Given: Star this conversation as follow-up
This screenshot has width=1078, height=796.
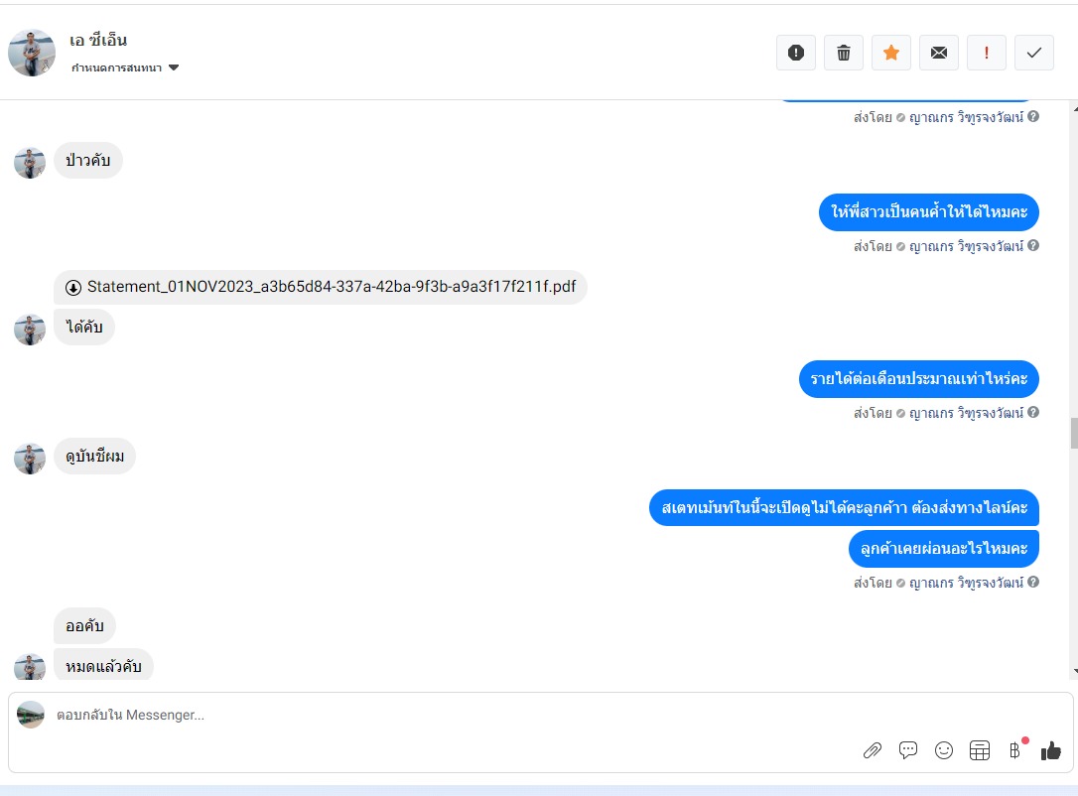Looking at the screenshot, I should click(891, 53).
